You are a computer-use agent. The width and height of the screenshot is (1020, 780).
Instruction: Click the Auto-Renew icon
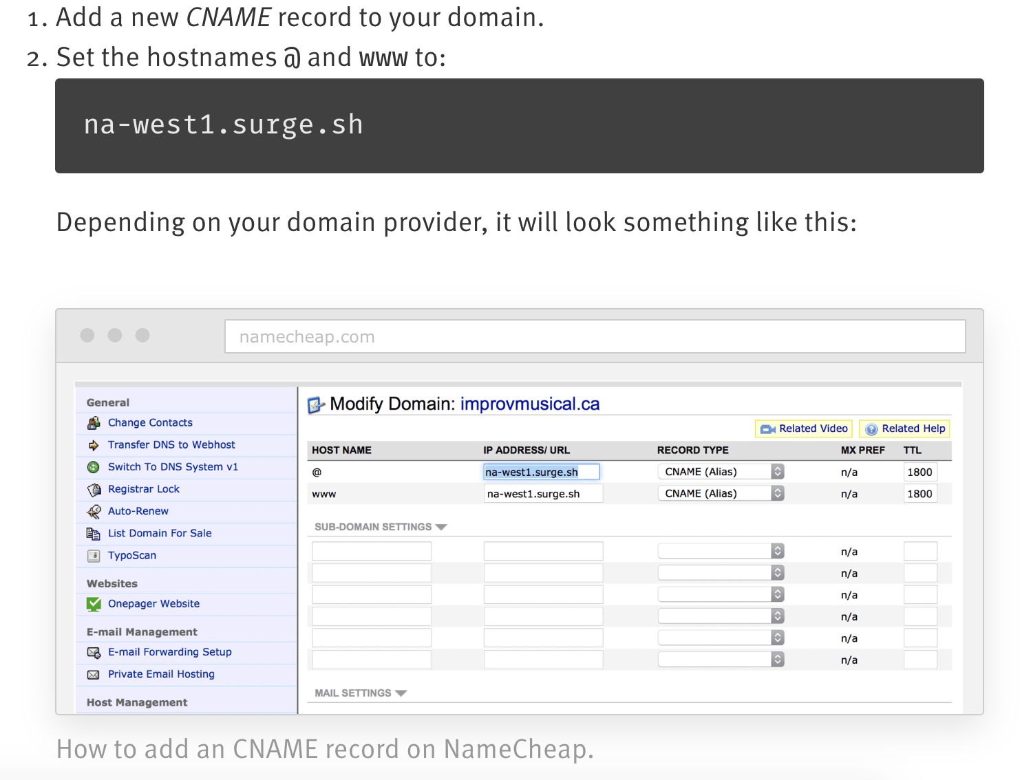point(94,511)
